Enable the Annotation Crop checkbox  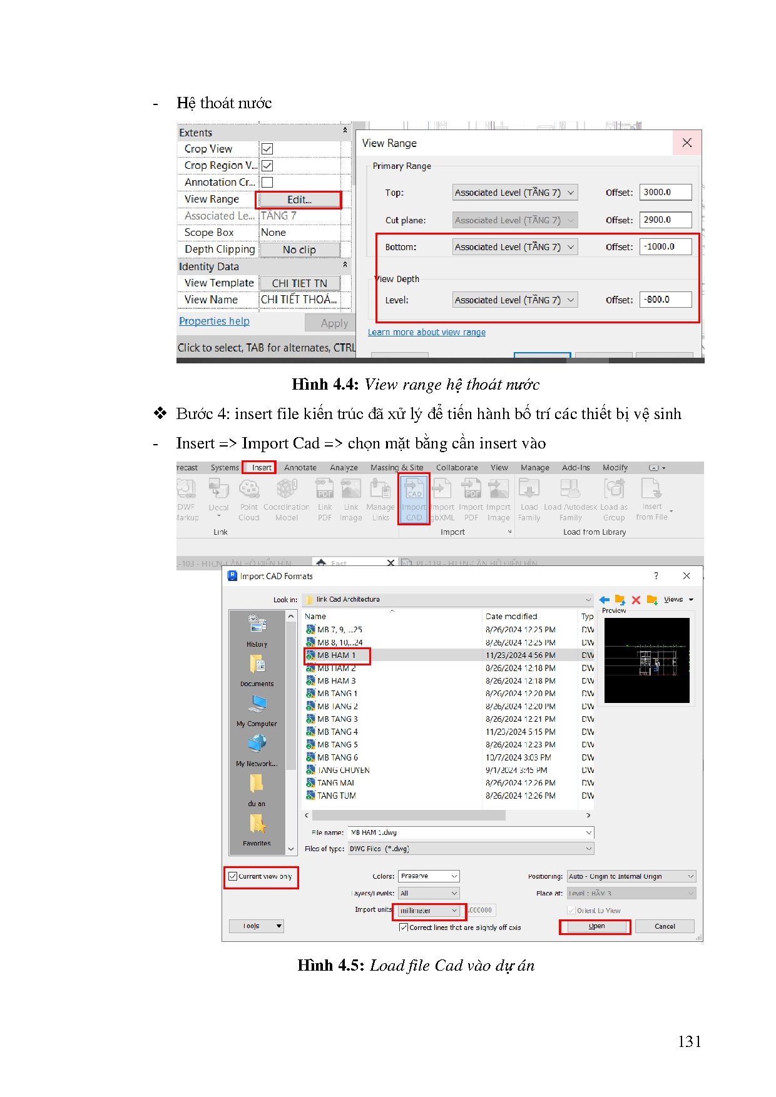click(267, 182)
